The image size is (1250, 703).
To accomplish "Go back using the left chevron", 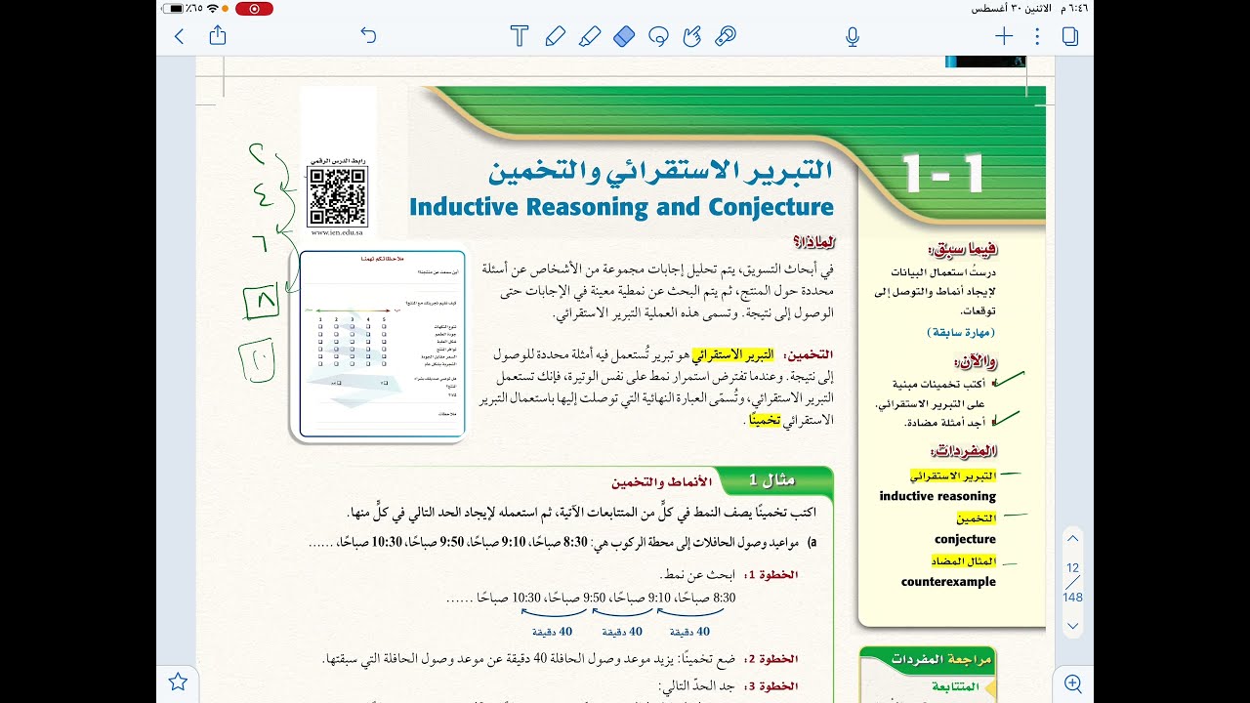I will 179,36.
